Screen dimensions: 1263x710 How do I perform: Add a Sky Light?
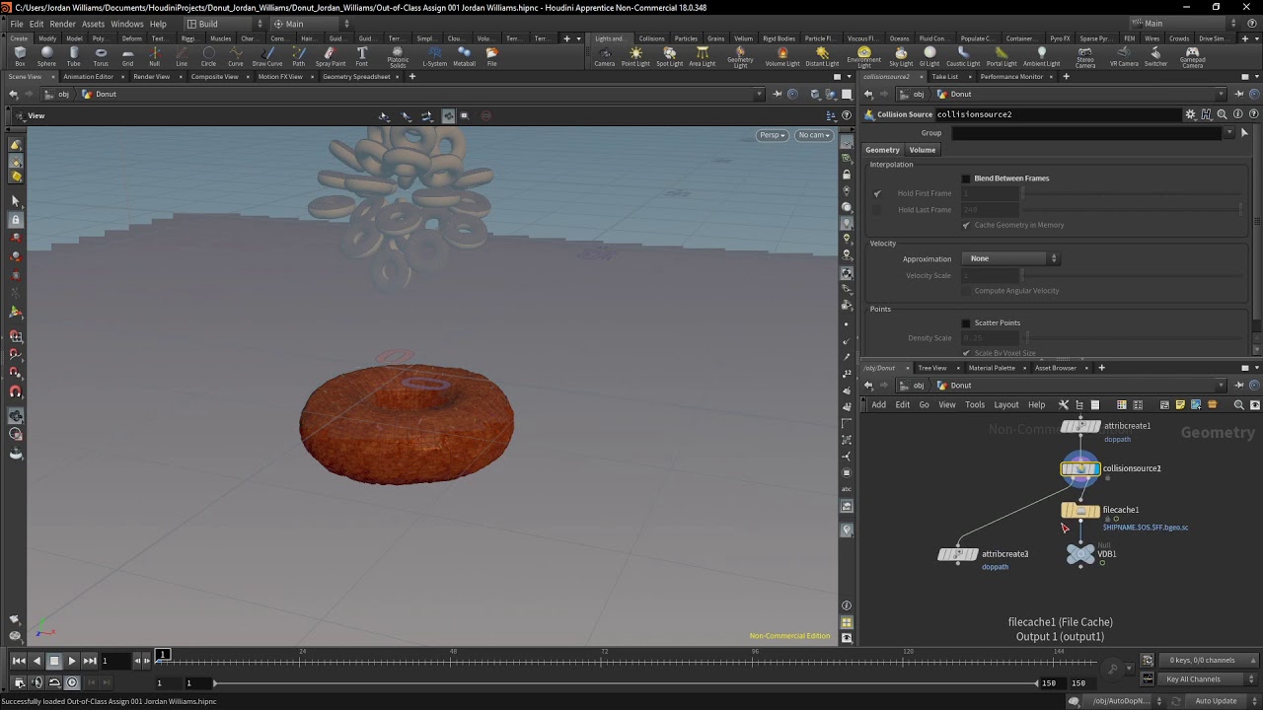coord(901,56)
